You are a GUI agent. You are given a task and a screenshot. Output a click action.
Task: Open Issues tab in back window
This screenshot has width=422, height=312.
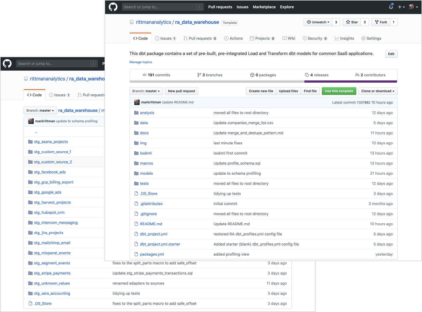60,95
